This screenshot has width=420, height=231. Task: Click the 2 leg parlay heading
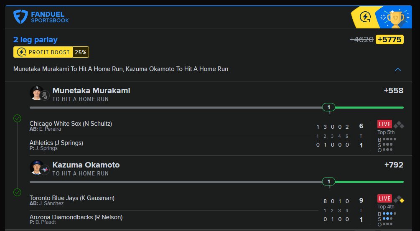point(36,40)
